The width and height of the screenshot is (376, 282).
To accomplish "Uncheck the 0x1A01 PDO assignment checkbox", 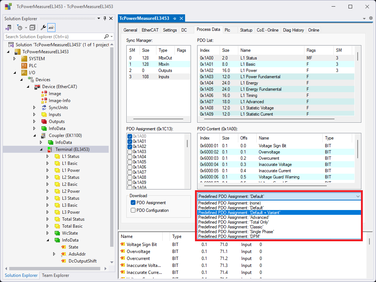I will pos(130,141).
